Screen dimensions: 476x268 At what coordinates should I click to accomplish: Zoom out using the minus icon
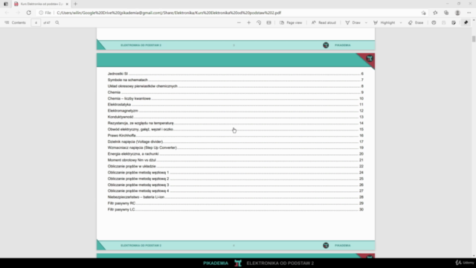(239, 22)
